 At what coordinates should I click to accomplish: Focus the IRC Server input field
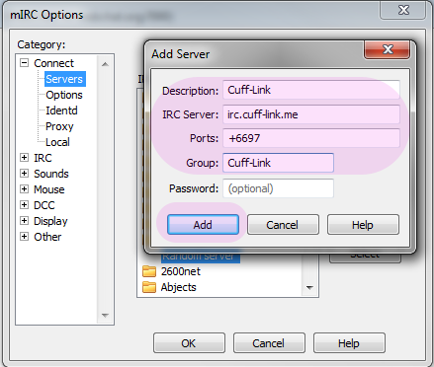pyautogui.click(x=311, y=114)
